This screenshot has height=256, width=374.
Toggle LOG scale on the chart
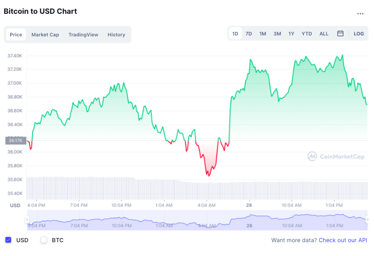359,34
